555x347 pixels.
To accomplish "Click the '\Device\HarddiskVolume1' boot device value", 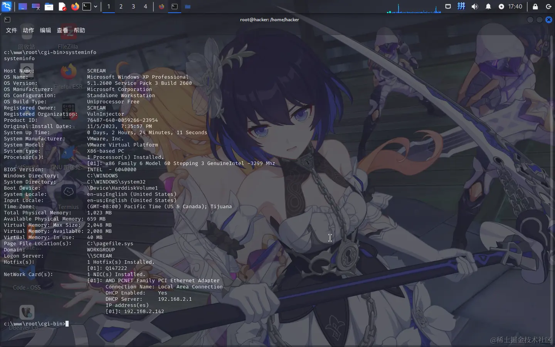I will click(x=123, y=188).
